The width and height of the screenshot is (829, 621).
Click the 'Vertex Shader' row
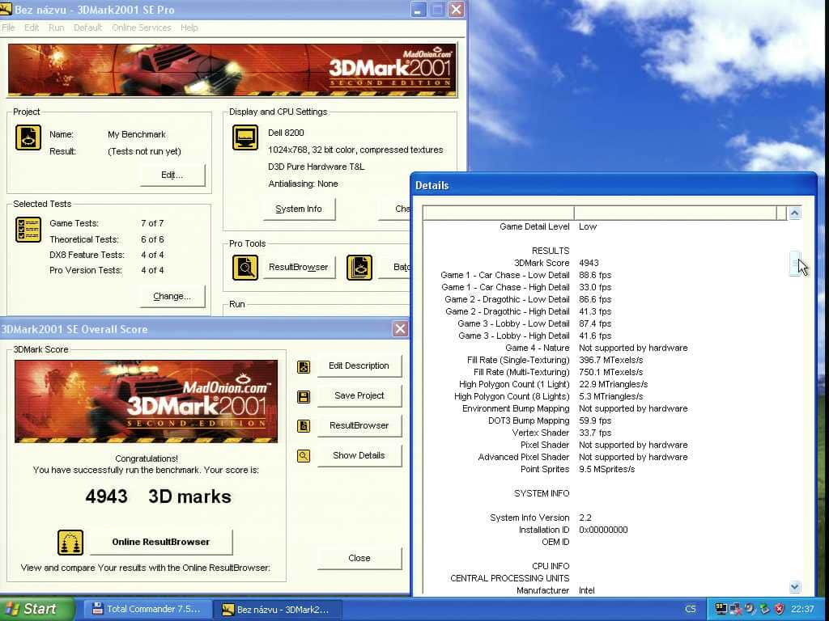click(605, 433)
